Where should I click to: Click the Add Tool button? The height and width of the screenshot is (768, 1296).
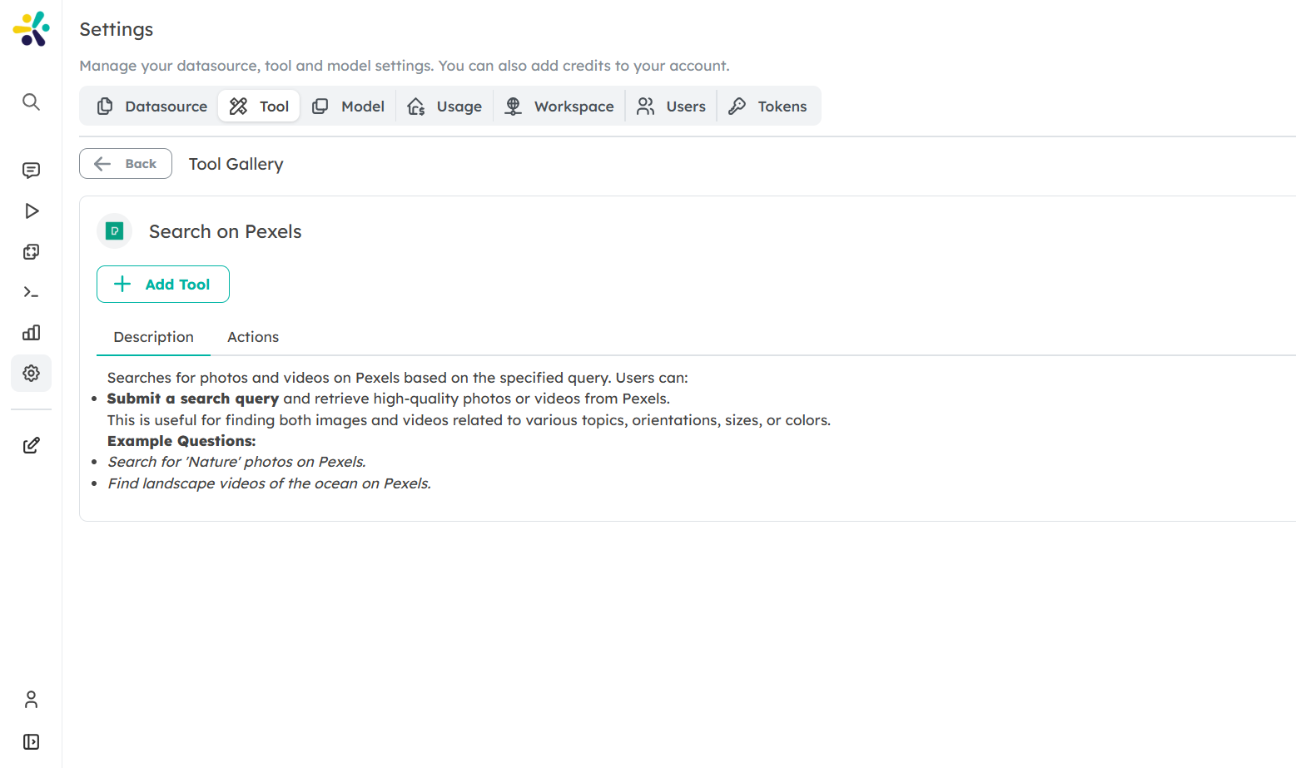coord(163,285)
